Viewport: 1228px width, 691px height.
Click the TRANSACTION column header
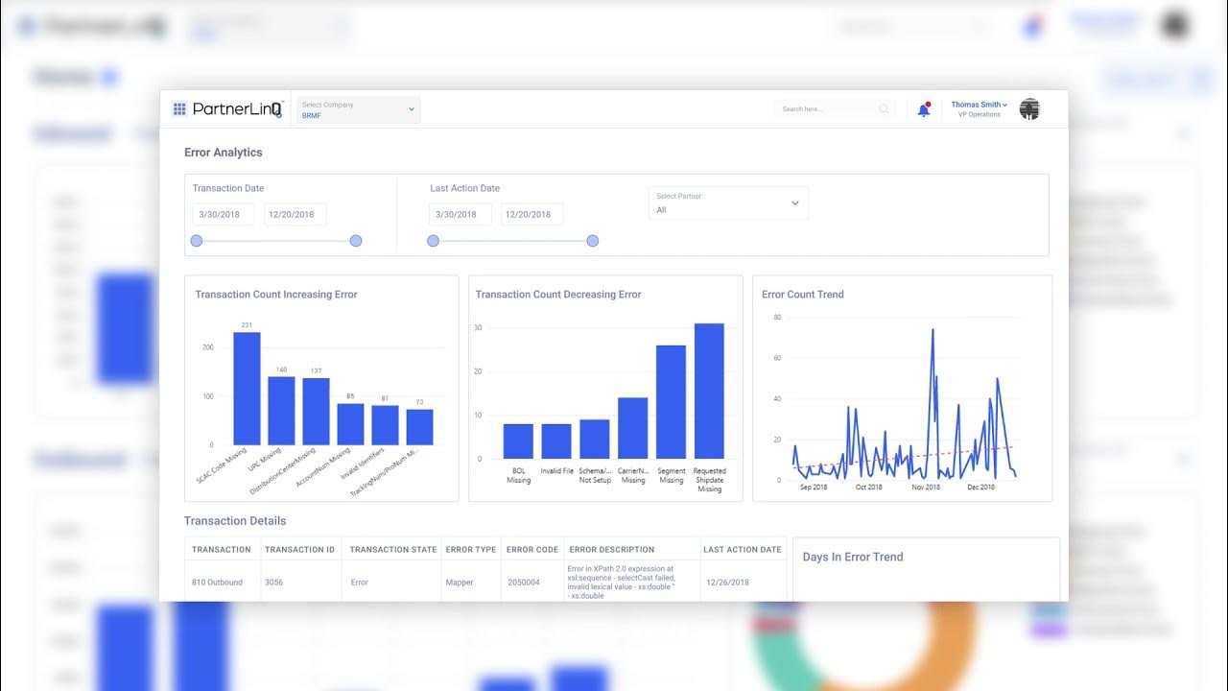pos(222,550)
